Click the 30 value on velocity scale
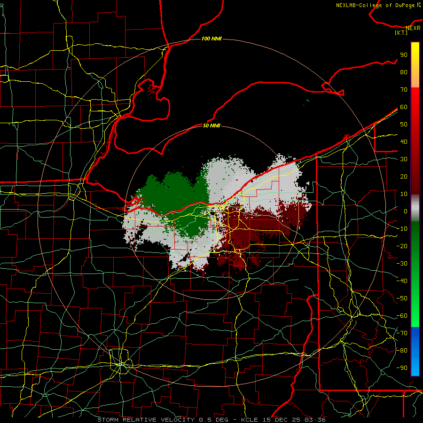The image size is (423, 423). click(x=404, y=159)
